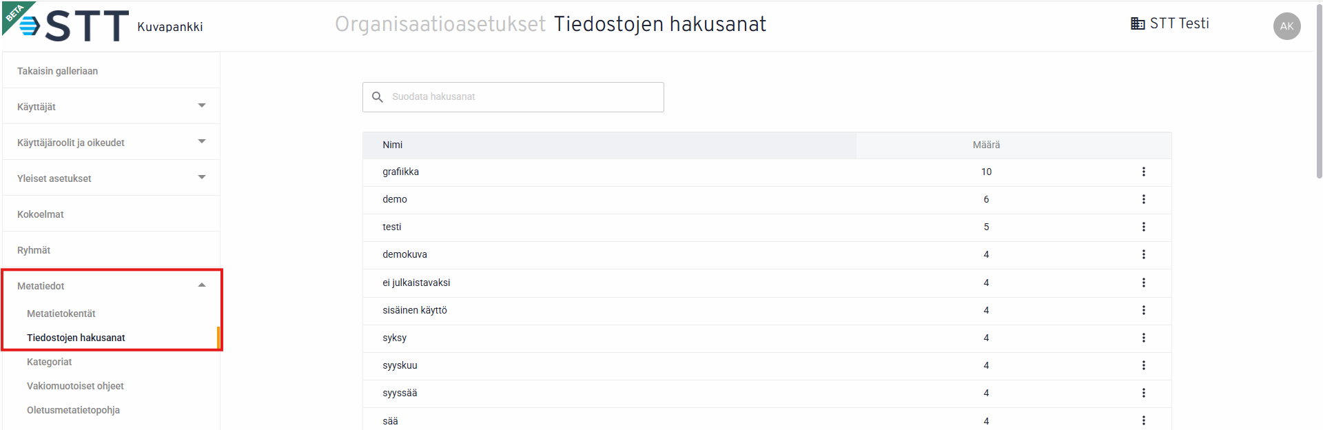Expand the Käyttäjät section
1323x430 pixels.
111,106
